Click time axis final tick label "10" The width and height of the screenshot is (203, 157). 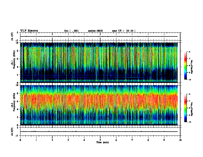coord(180,140)
